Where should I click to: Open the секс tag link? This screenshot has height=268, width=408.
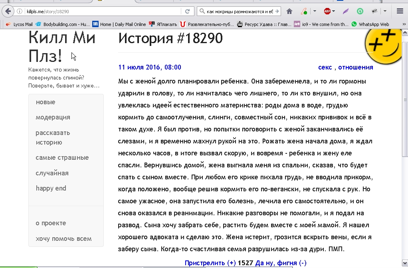pyautogui.click(x=325, y=67)
